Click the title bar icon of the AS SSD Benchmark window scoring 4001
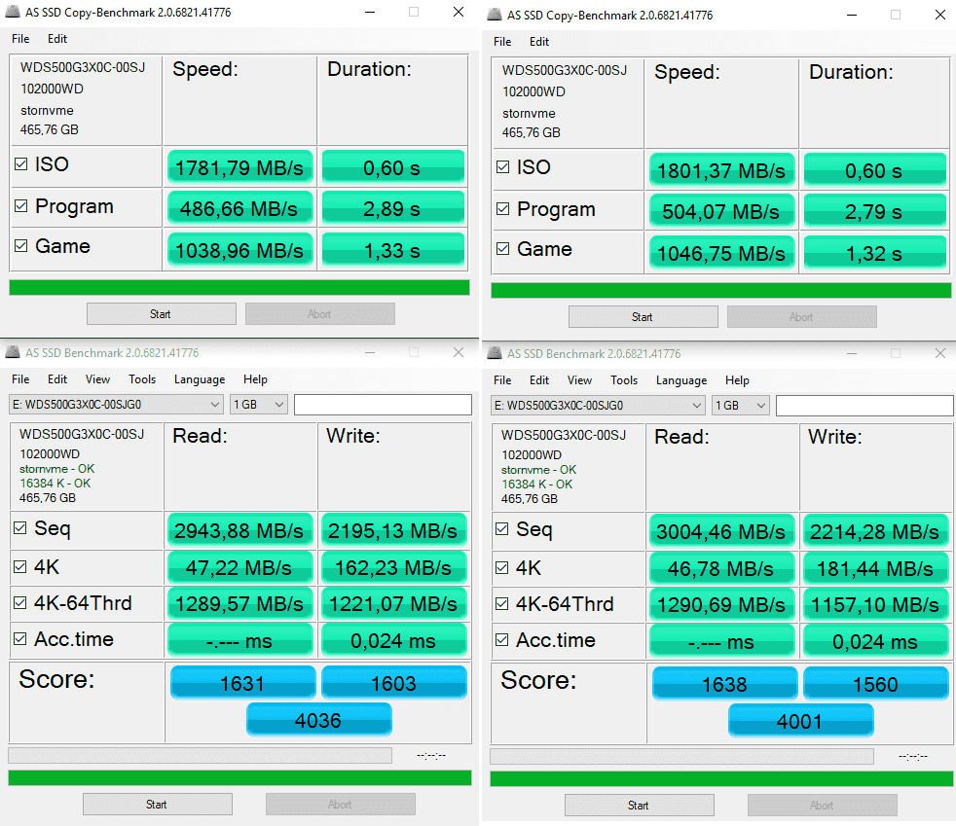 tap(496, 354)
